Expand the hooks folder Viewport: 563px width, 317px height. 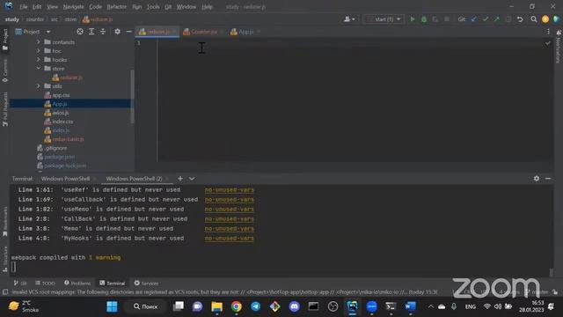(39, 60)
